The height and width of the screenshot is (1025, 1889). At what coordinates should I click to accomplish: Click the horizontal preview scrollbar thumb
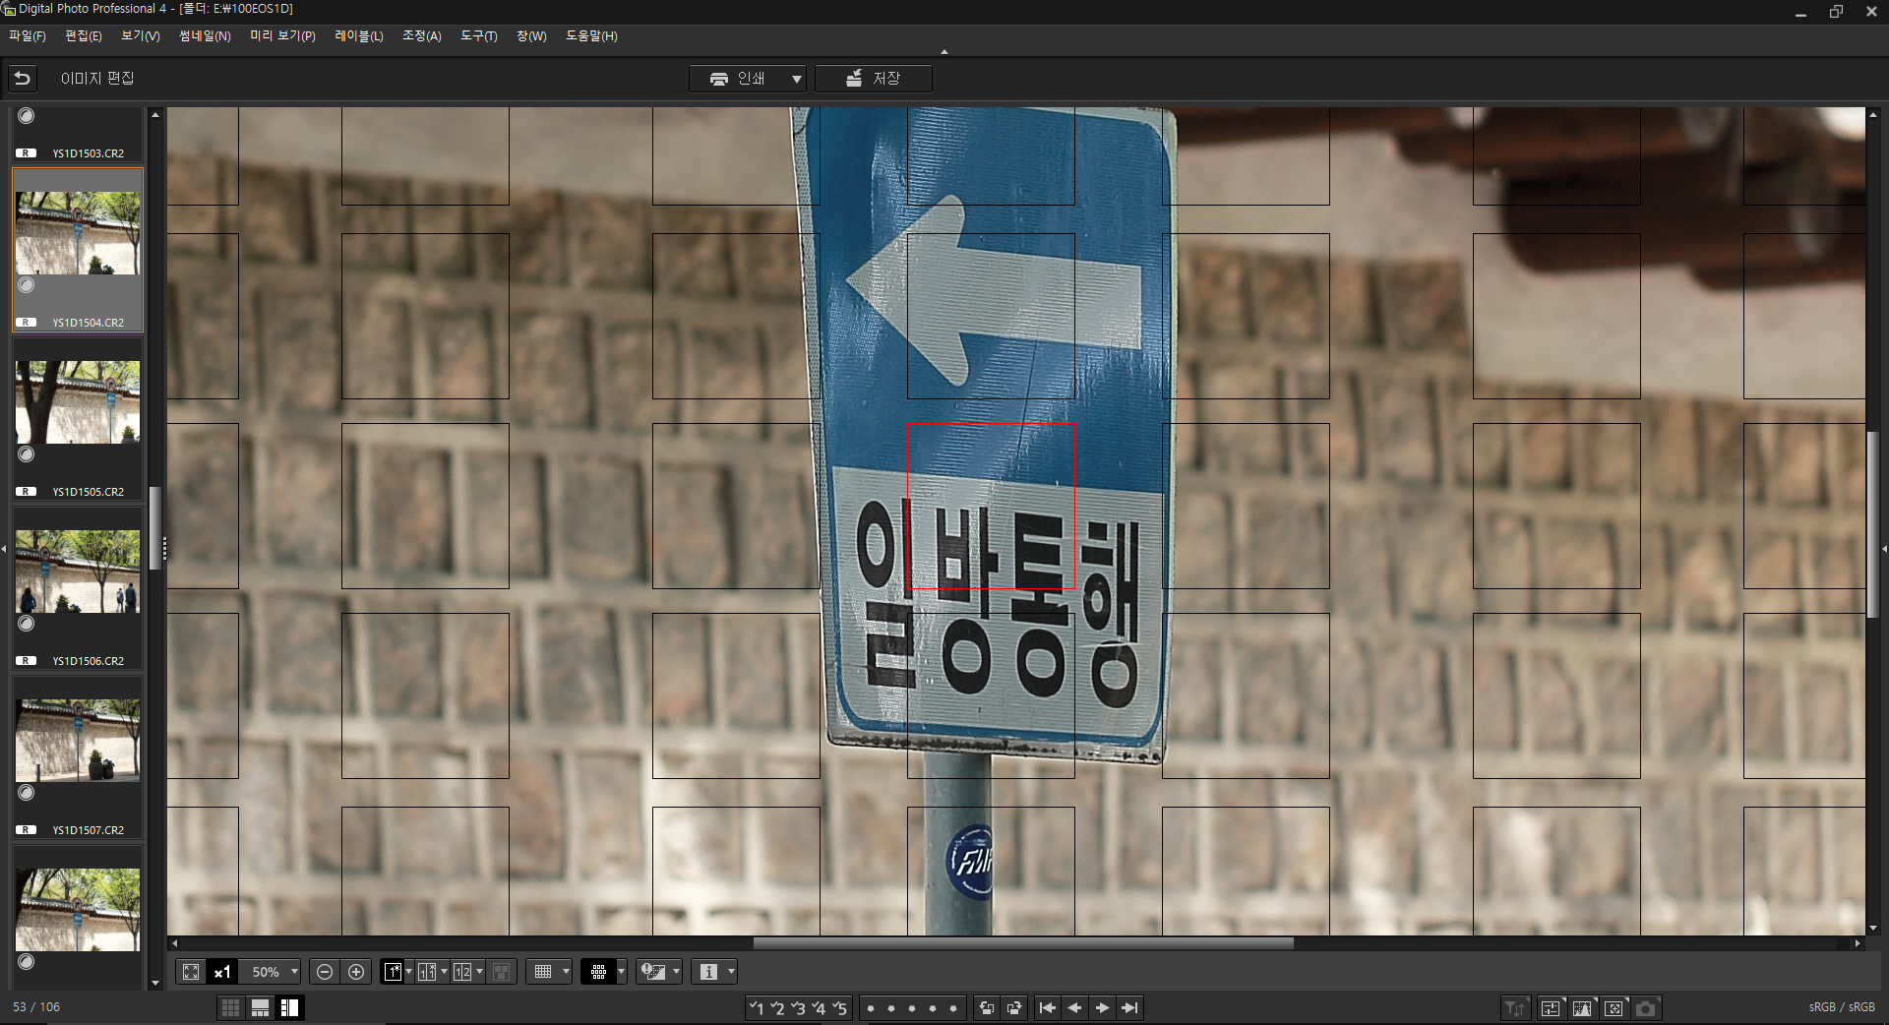click(1023, 943)
